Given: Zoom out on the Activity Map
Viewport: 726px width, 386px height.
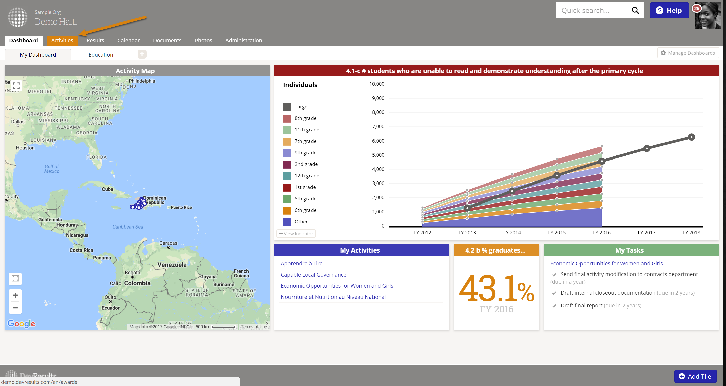Looking at the screenshot, I should 15,308.
